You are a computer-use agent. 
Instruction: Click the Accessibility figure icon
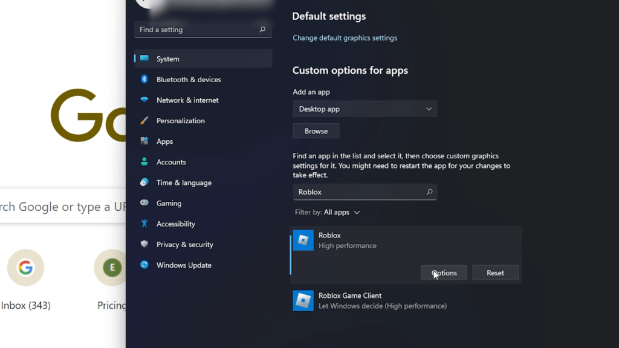pyautogui.click(x=144, y=224)
